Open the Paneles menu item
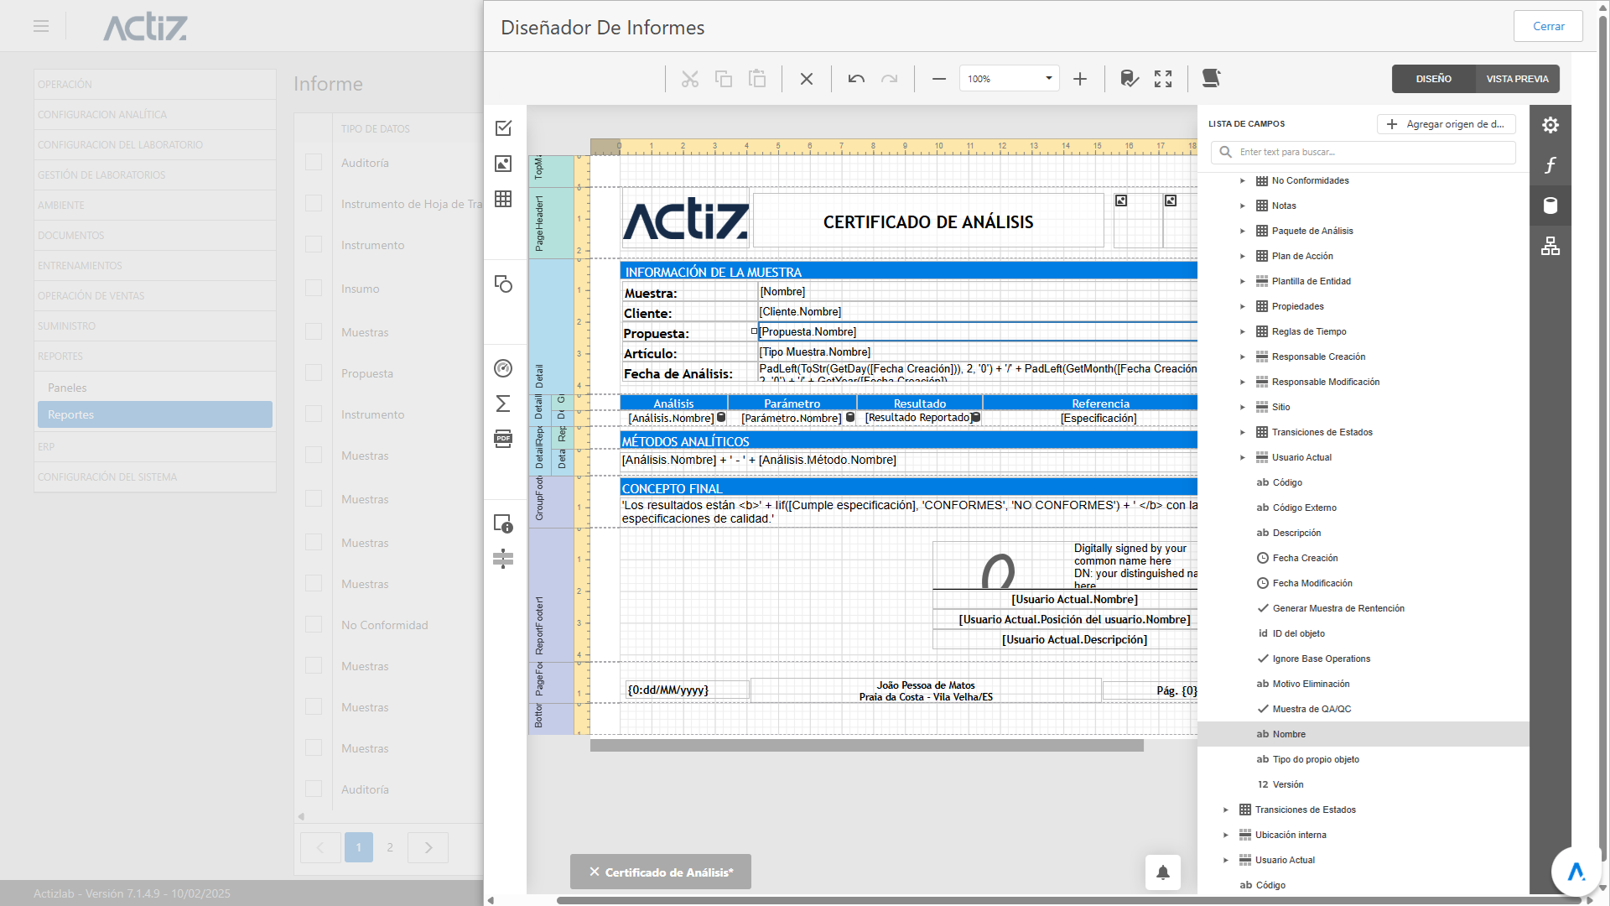Viewport: 1610px width, 906px height. [154, 388]
